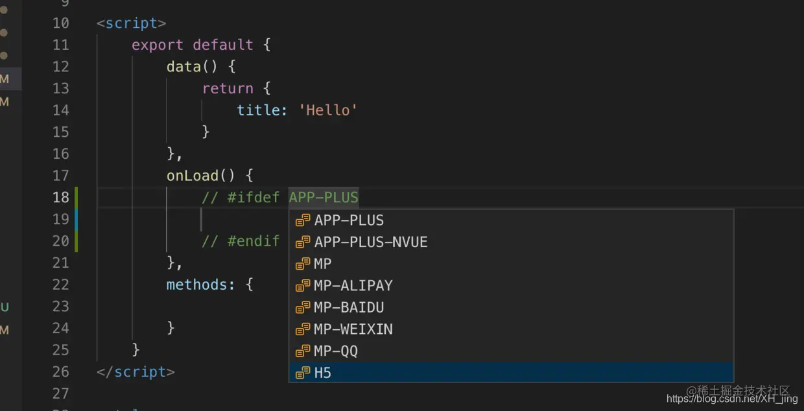Click snippet icon beside MP-ALIPAY

tap(303, 286)
